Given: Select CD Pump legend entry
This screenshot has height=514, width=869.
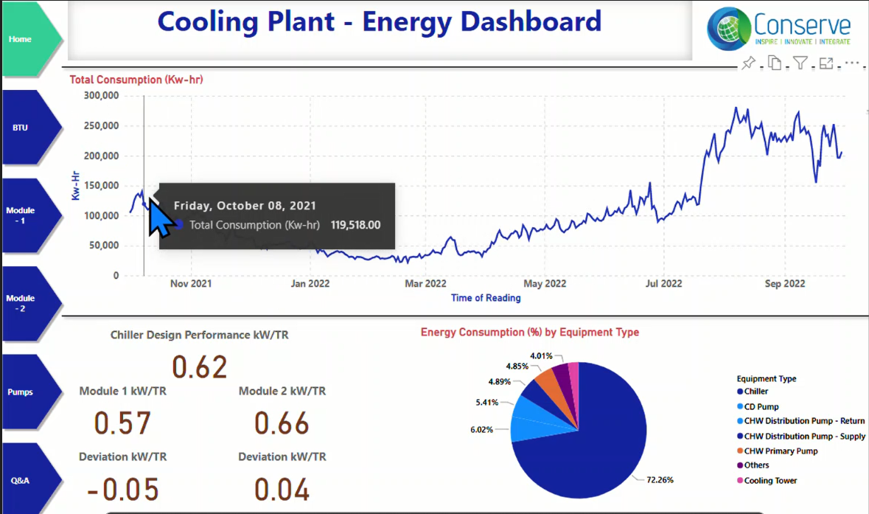Looking at the screenshot, I should (761, 406).
